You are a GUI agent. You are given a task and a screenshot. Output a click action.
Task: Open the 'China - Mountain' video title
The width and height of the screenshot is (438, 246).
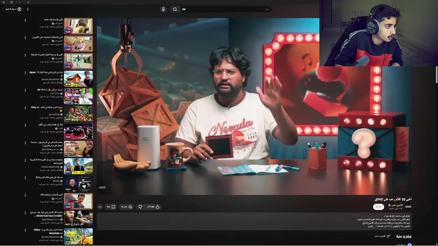point(48,231)
